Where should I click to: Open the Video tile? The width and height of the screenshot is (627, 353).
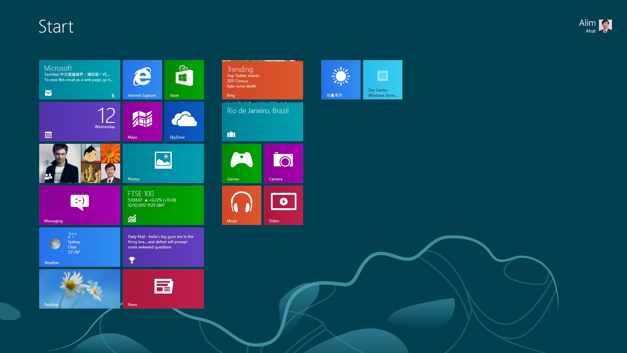point(283,205)
